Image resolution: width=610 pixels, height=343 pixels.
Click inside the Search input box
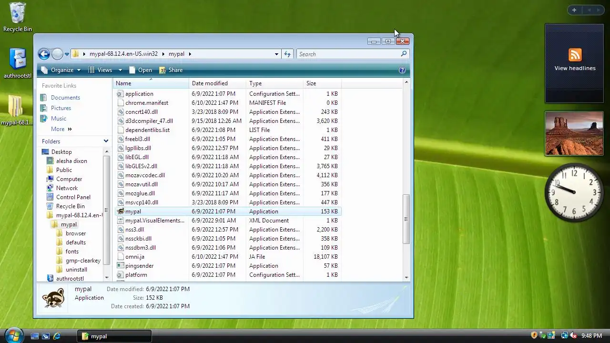pyautogui.click(x=348, y=54)
